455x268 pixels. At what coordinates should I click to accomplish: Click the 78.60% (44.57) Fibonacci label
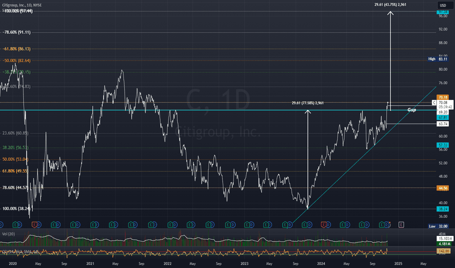16,188
